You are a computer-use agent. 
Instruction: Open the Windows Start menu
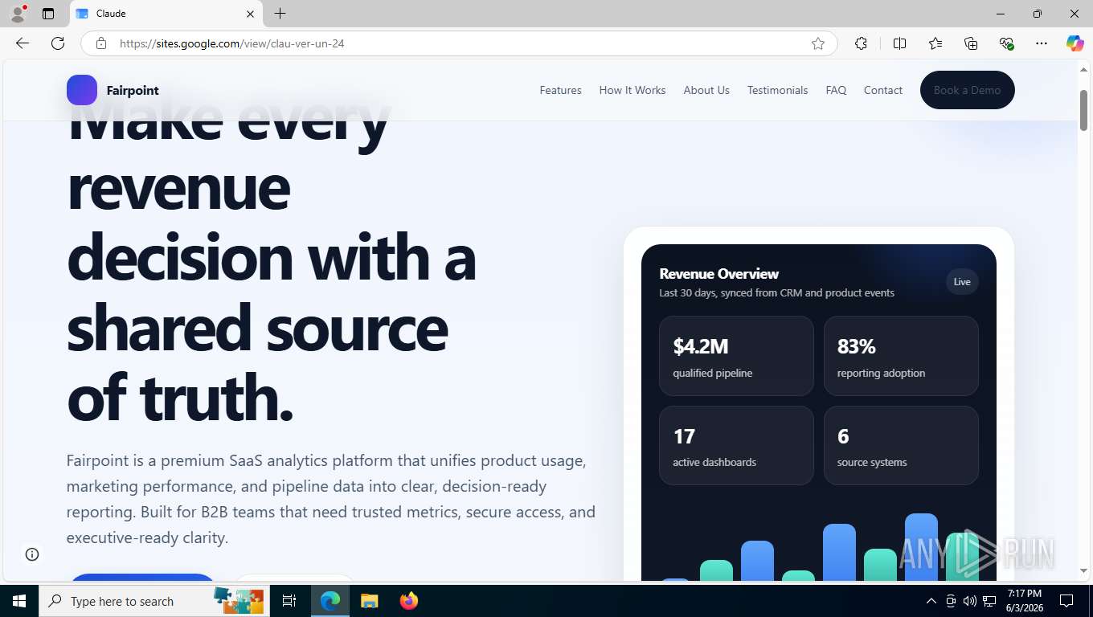[x=19, y=601]
